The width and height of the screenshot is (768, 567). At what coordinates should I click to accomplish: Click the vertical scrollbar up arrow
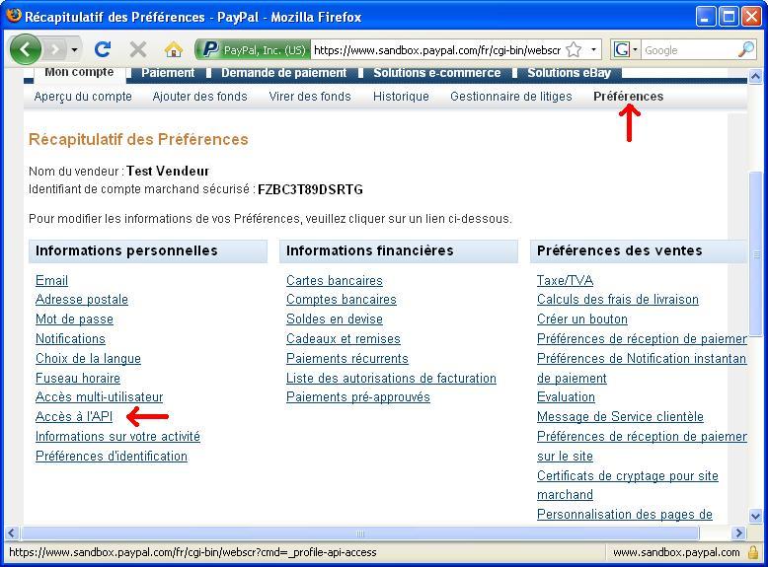click(x=755, y=76)
